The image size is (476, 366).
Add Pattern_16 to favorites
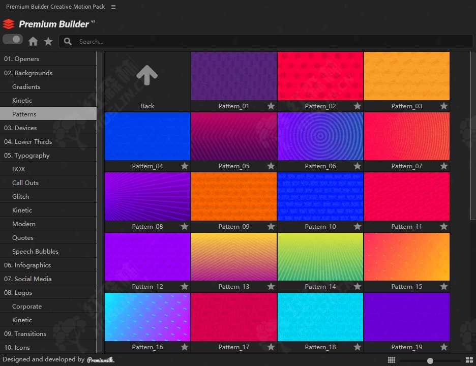coord(185,347)
